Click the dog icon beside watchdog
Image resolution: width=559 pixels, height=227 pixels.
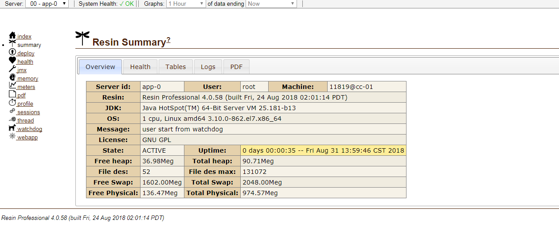coord(12,128)
